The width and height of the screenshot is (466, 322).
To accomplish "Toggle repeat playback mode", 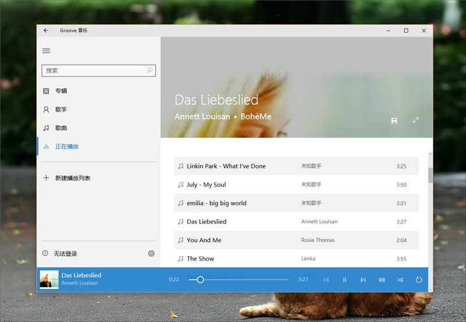I will pyautogui.click(x=418, y=280).
